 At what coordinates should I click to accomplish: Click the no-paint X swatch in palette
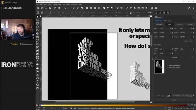[x=37, y=105]
